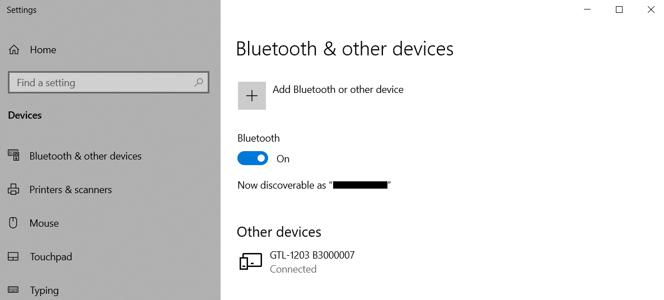Click the Bluetooth & other devices sidebar icon
664x300 pixels.
[x=14, y=156]
